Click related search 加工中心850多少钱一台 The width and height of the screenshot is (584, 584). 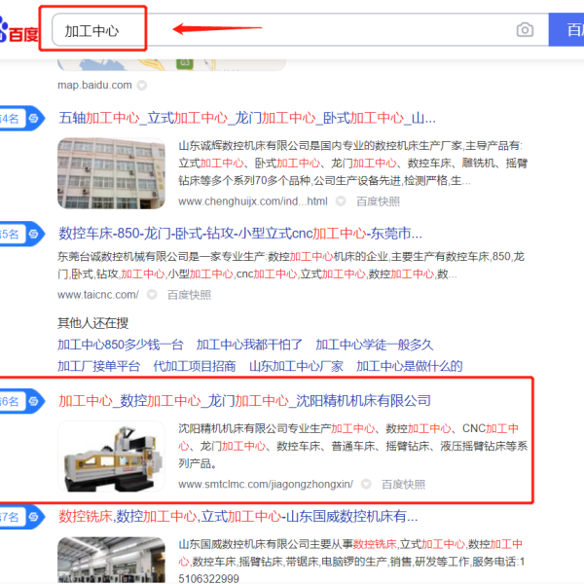pyautogui.click(x=121, y=345)
